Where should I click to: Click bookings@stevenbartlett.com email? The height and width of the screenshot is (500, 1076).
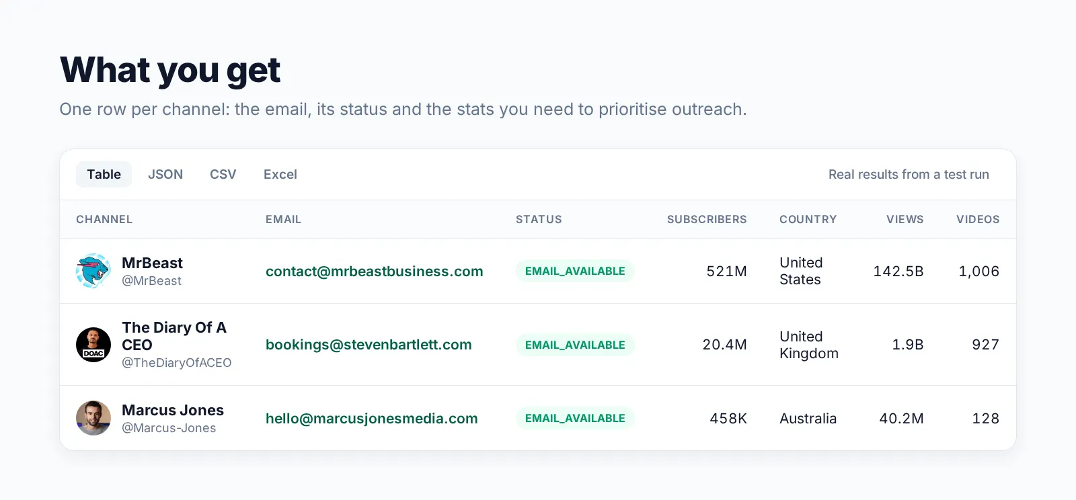pos(369,345)
